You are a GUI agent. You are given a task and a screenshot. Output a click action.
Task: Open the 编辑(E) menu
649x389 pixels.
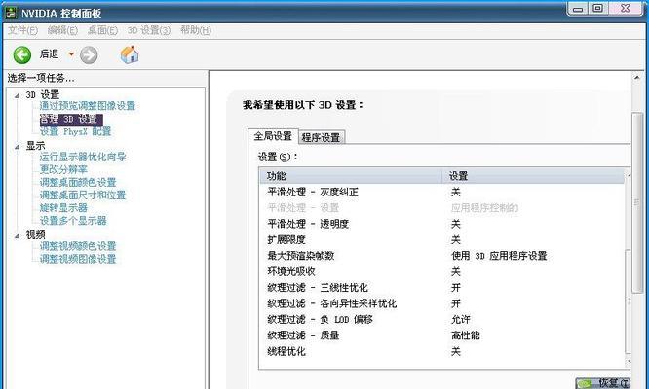(62, 30)
